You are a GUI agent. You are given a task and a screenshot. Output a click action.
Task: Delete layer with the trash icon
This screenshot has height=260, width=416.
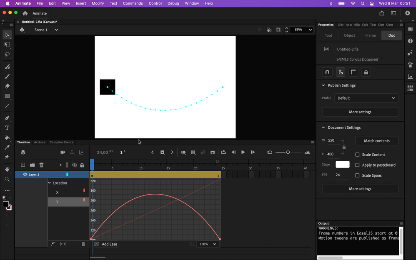click(x=41, y=165)
